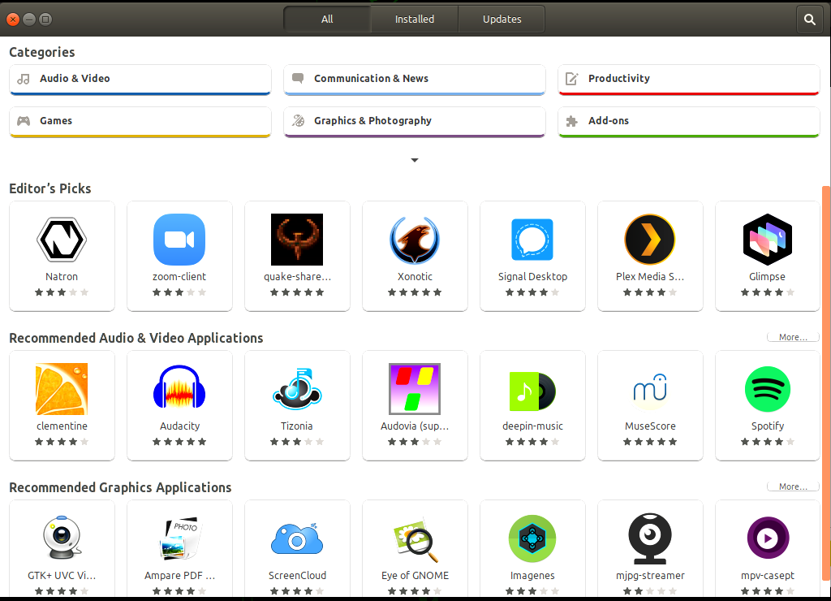Open the Tizonia app icon

[297, 389]
